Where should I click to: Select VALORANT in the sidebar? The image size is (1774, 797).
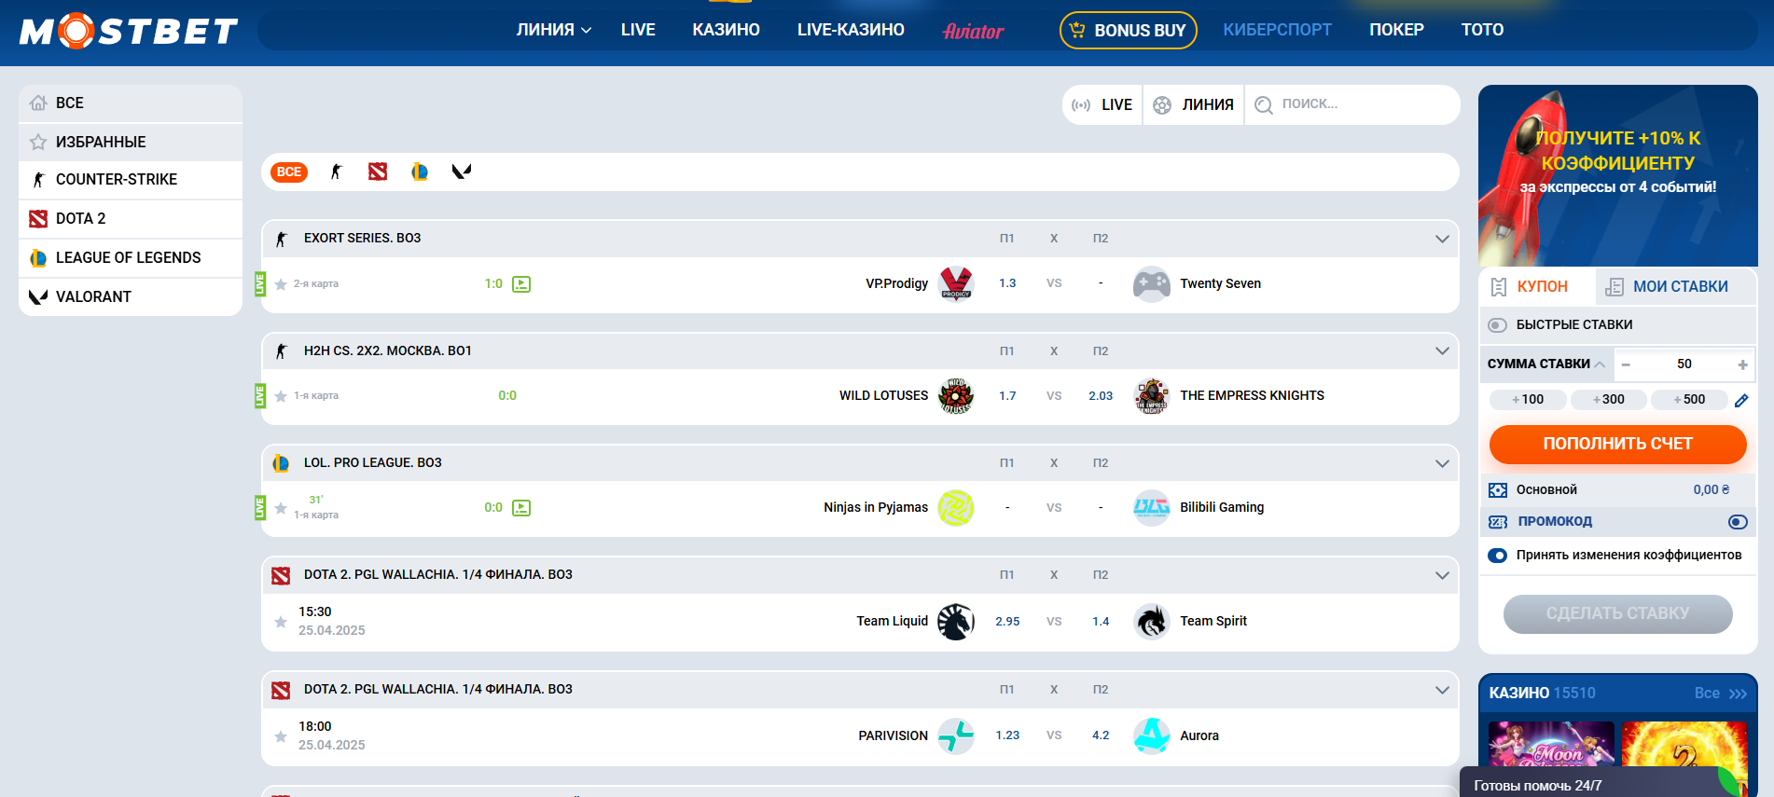[131, 297]
